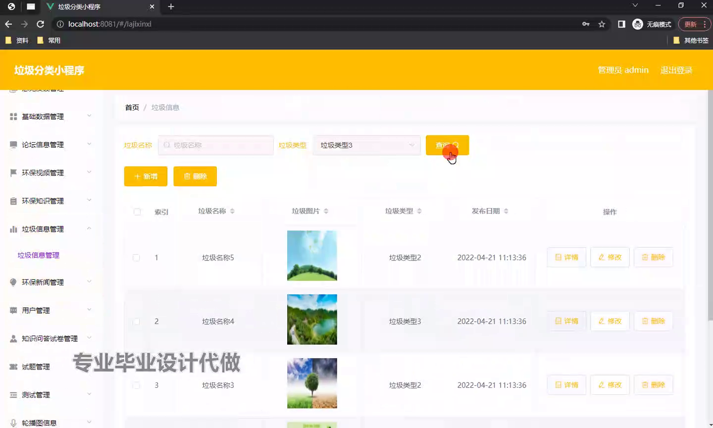Click the 环保新闻管理 bulb icon
Viewport: 713px width, 428px height.
coord(13,282)
